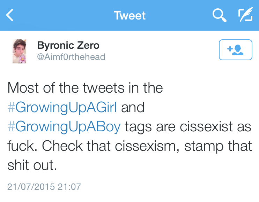This screenshot has width=259, height=202.
Task: Tap the 21:07 time in the timestamp
Action: pyautogui.click(x=69, y=186)
